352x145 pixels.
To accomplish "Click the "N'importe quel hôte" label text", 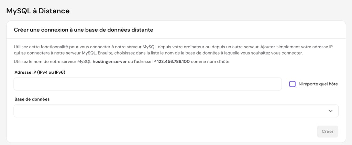I will coord(318,84).
